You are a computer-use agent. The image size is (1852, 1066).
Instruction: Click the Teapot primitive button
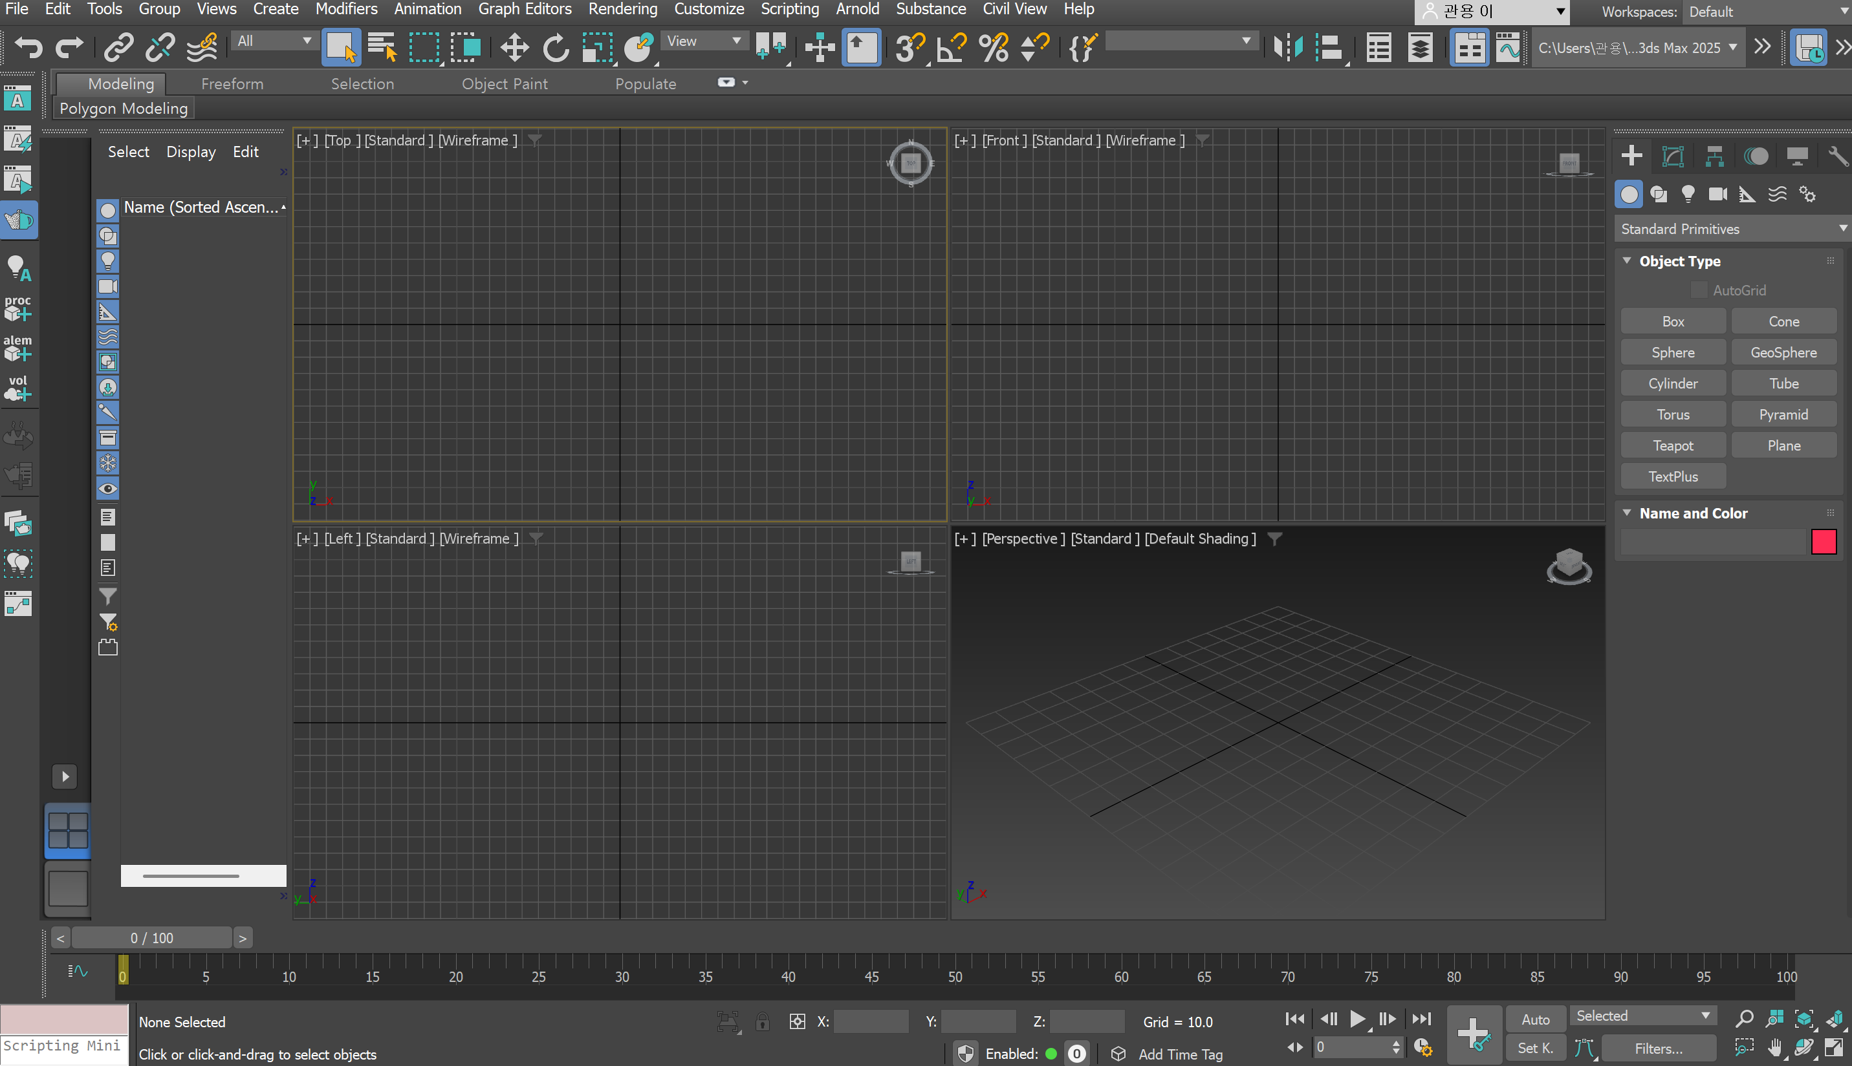pyautogui.click(x=1673, y=445)
